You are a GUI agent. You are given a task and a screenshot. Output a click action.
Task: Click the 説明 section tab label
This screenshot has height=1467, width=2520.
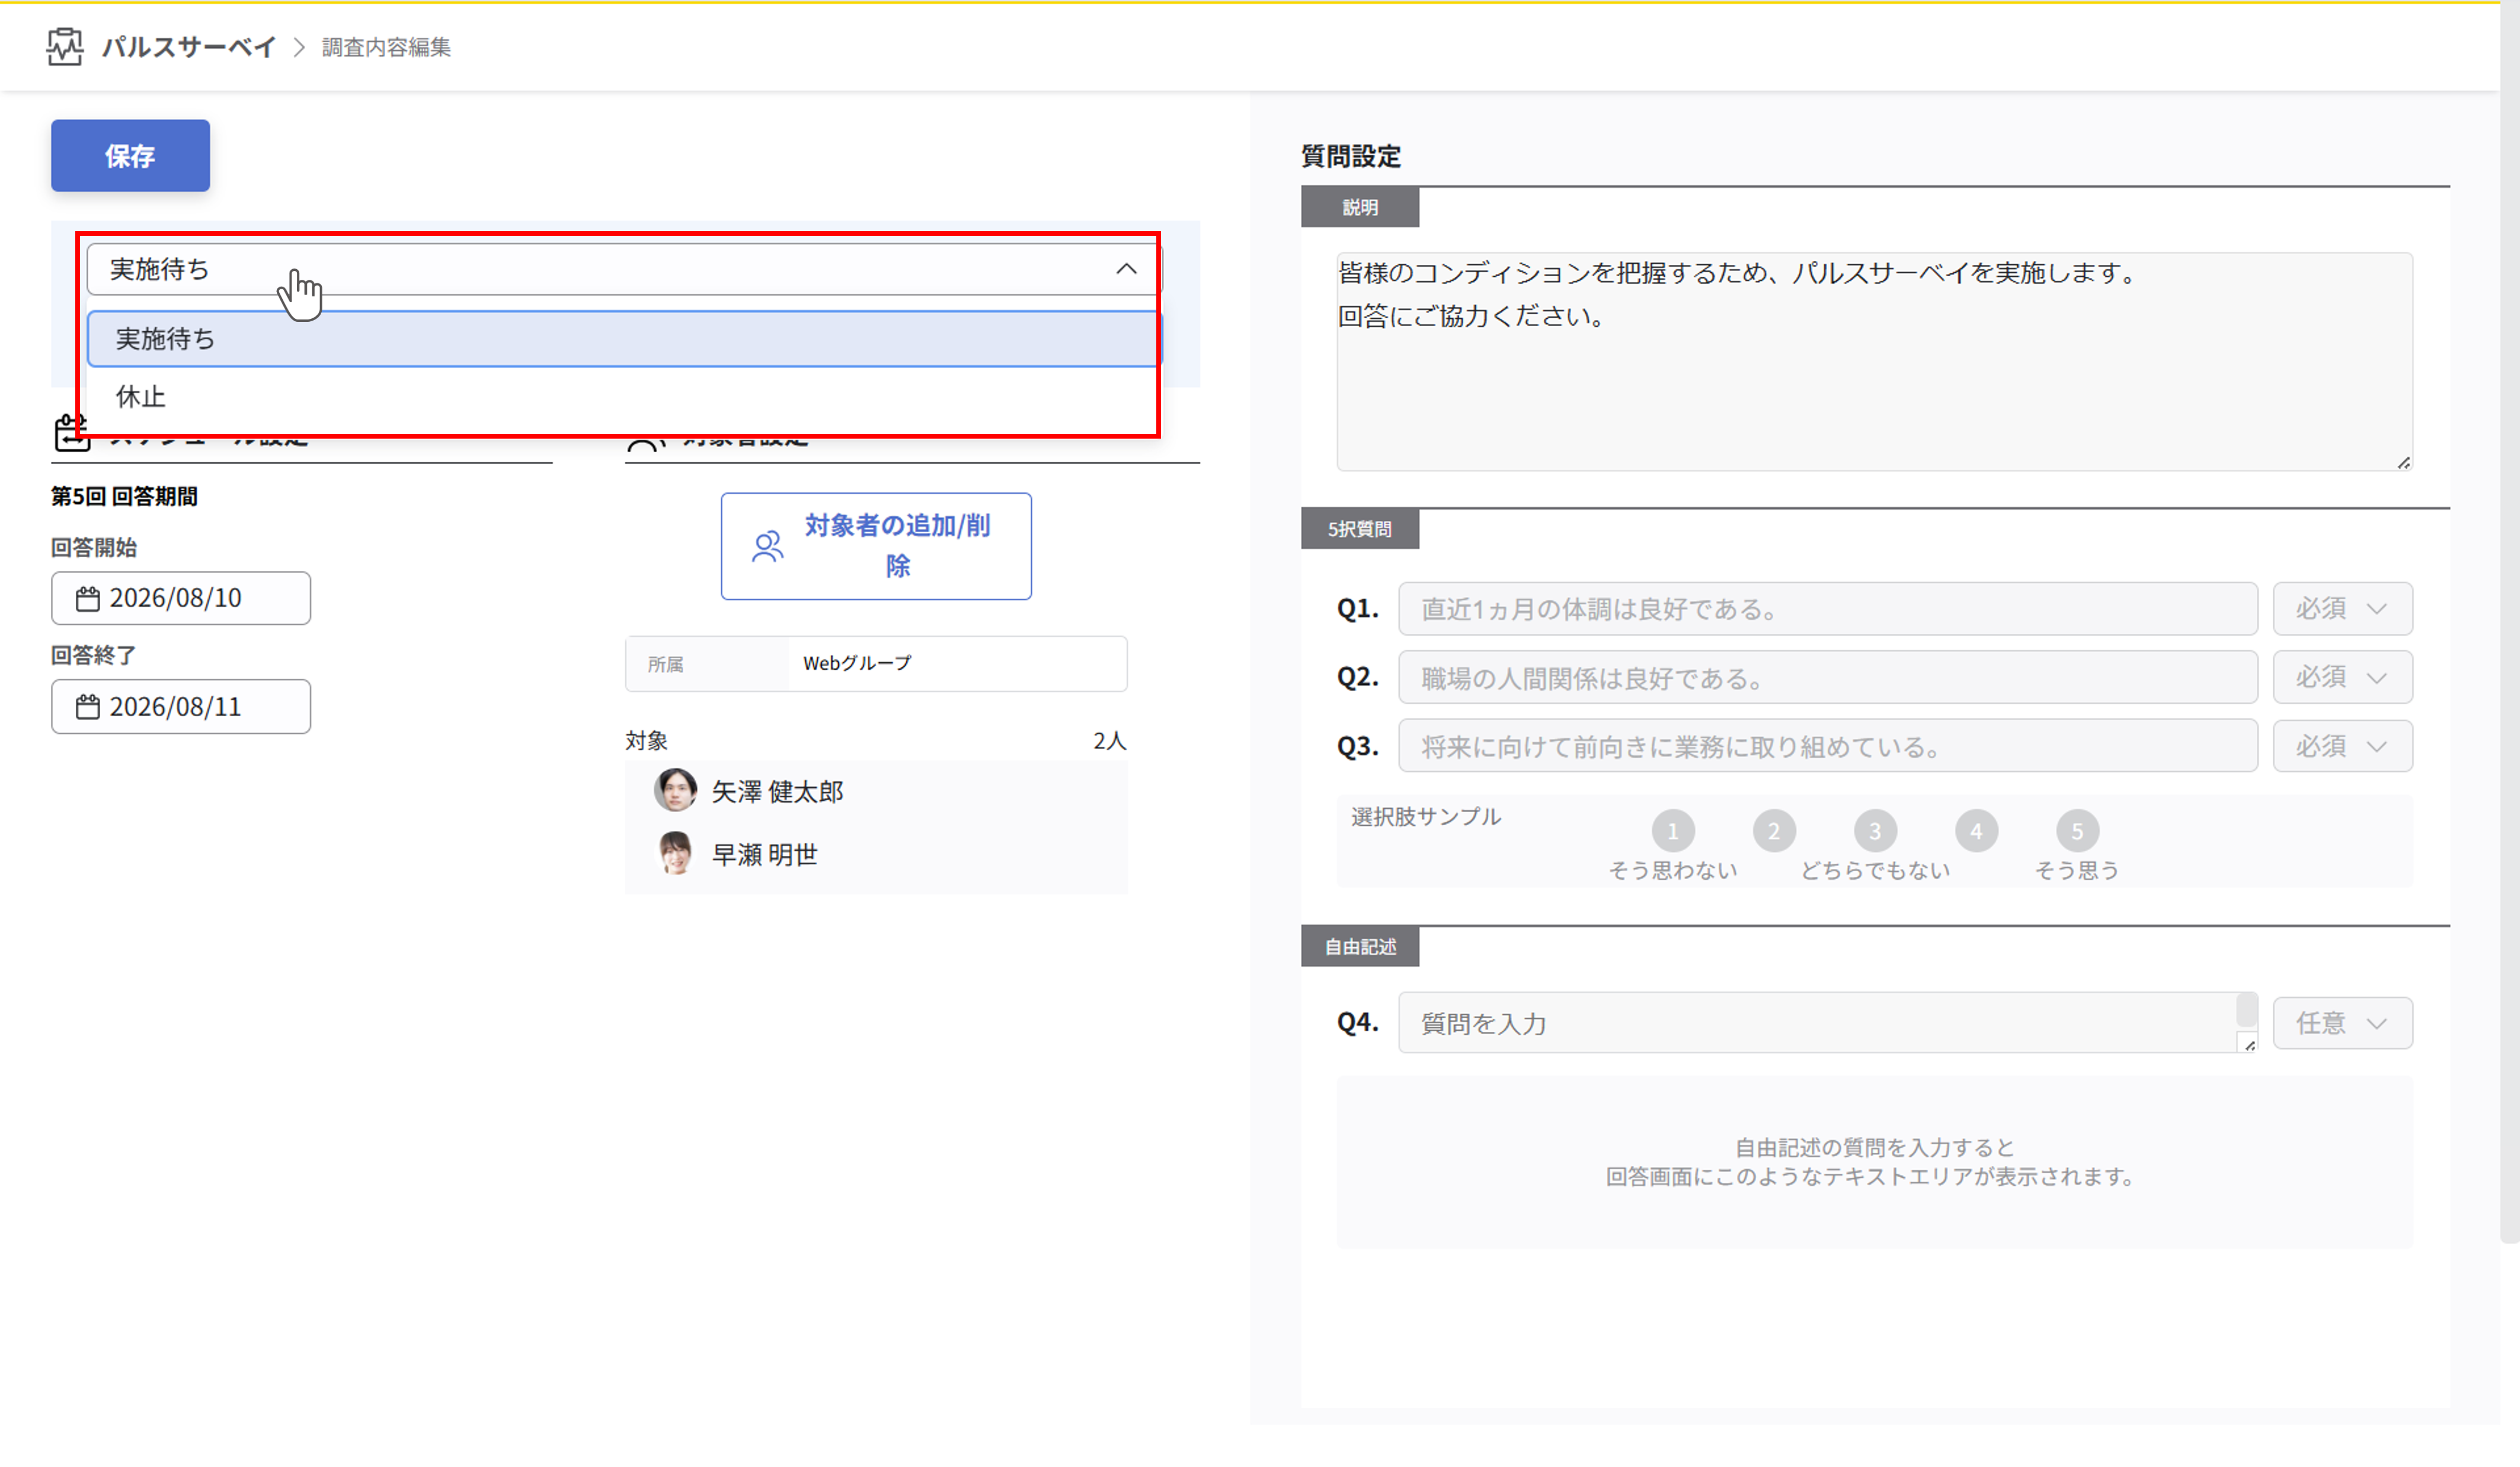1360,207
